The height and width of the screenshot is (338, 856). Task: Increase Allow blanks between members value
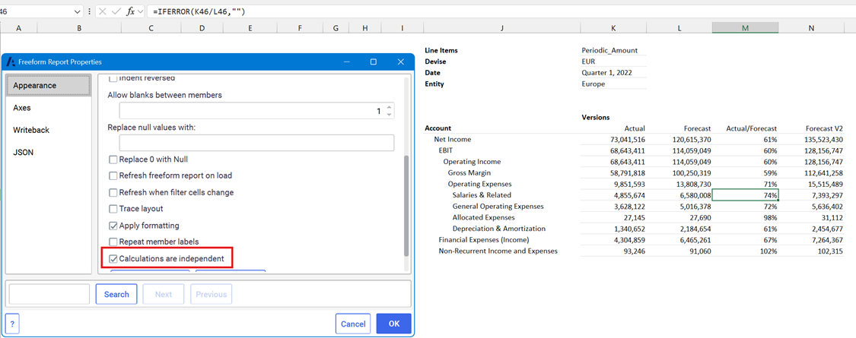pos(390,108)
